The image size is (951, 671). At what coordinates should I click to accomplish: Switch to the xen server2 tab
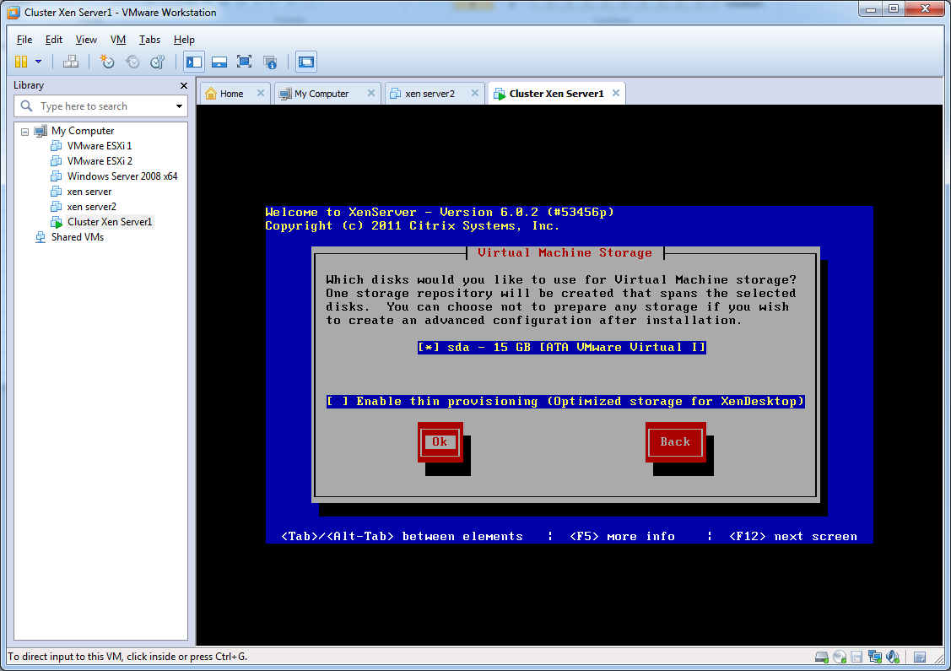(430, 94)
